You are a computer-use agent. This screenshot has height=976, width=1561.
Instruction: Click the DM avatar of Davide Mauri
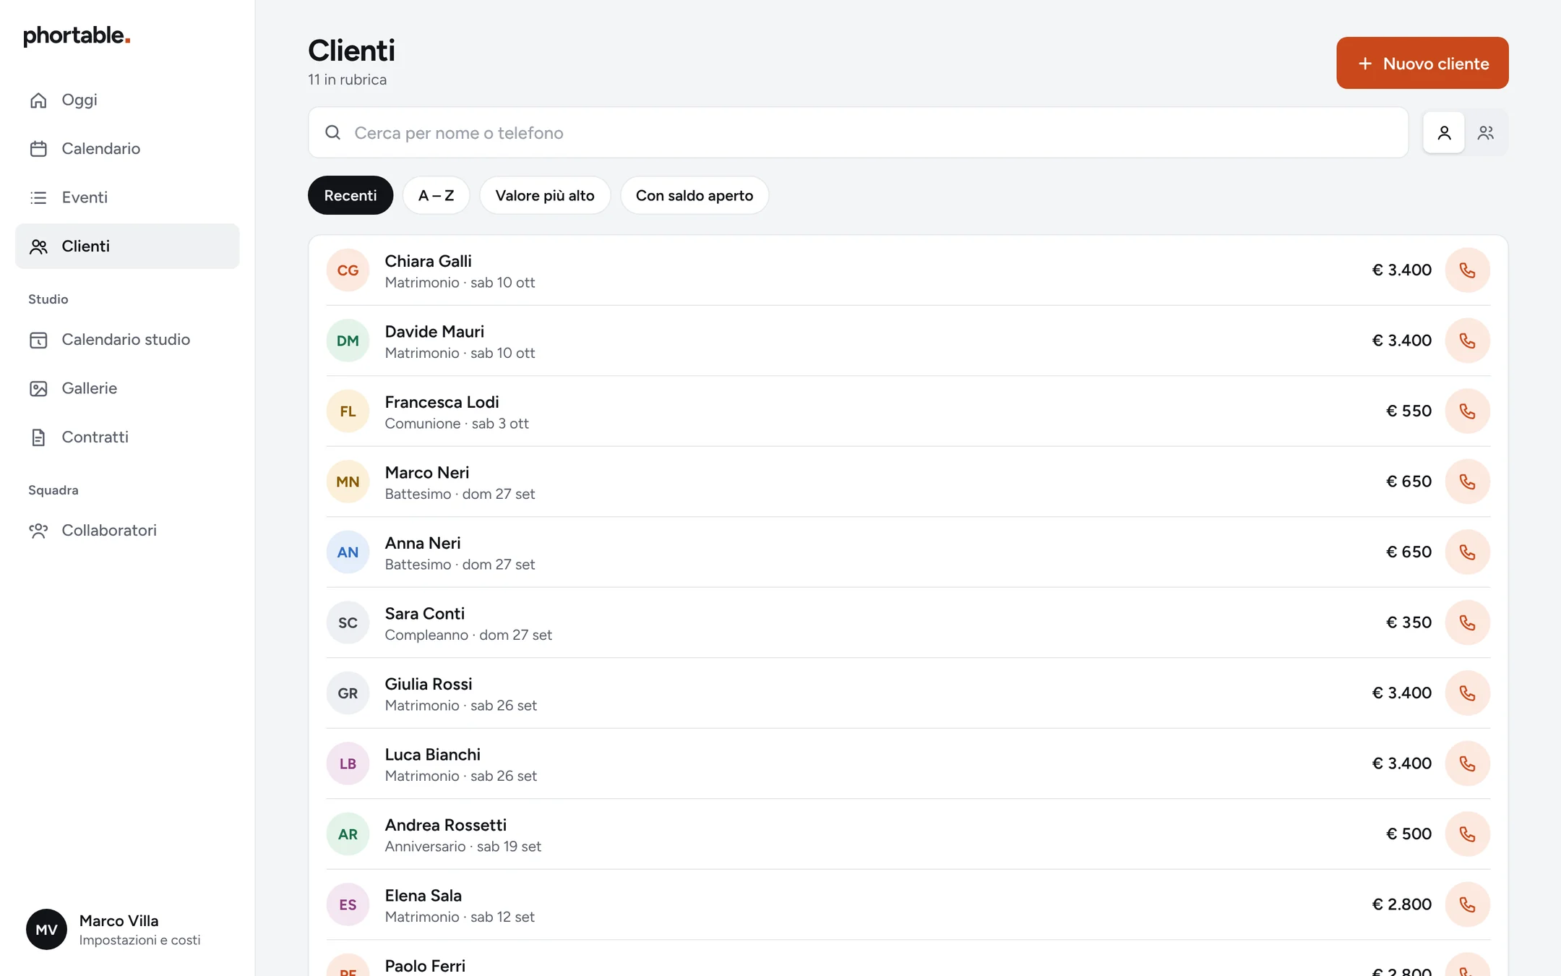(348, 341)
